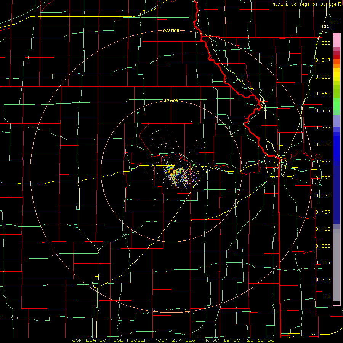
Task: Click the 0.627 scale value
Action: tap(323, 162)
